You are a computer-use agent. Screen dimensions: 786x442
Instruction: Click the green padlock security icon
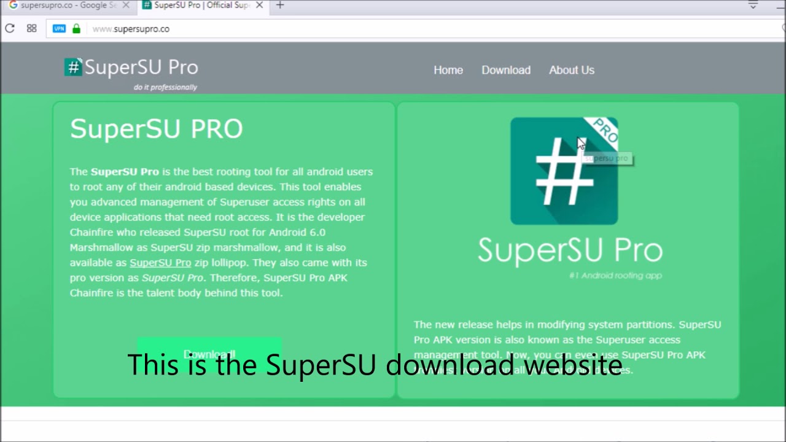pyautogui.click(x=76, y=28)
